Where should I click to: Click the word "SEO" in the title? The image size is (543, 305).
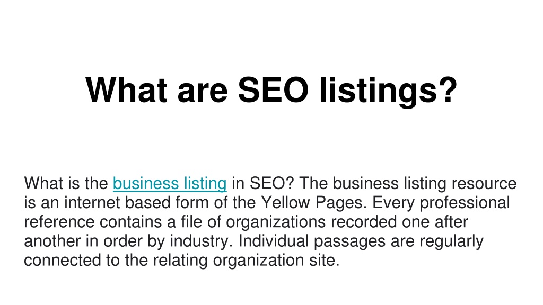click(273, 90)
